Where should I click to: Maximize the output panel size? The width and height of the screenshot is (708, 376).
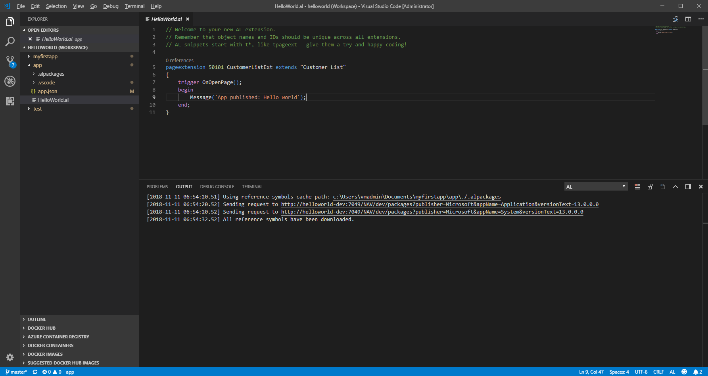point(675,187)
